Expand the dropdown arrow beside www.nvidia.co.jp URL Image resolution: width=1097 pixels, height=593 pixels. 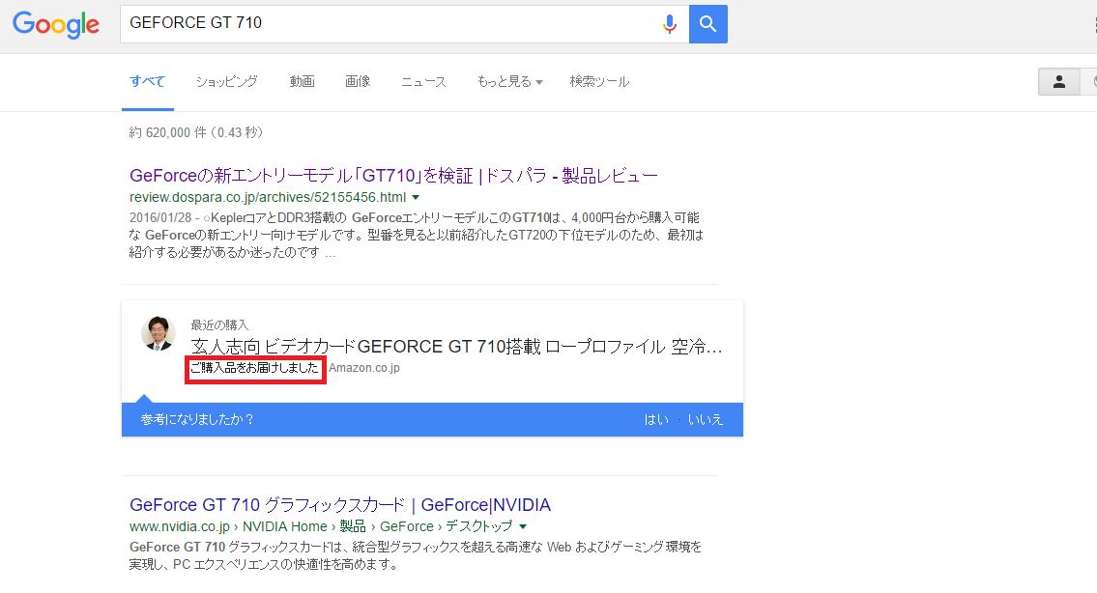pyautogui.click(x=523, y=526)
